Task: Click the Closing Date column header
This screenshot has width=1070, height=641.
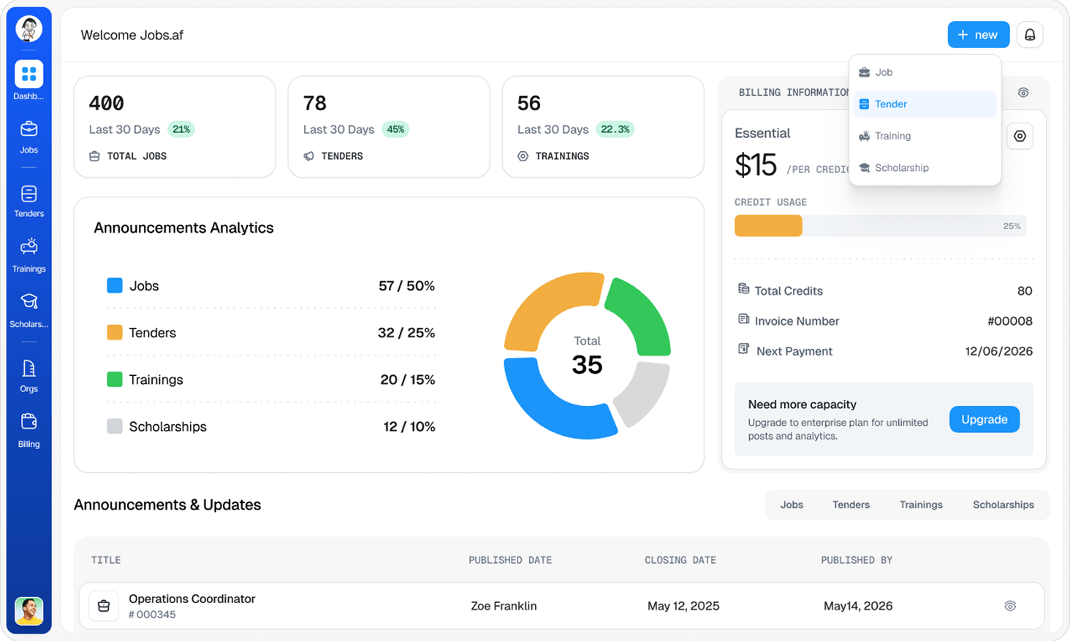Action: 680,560
